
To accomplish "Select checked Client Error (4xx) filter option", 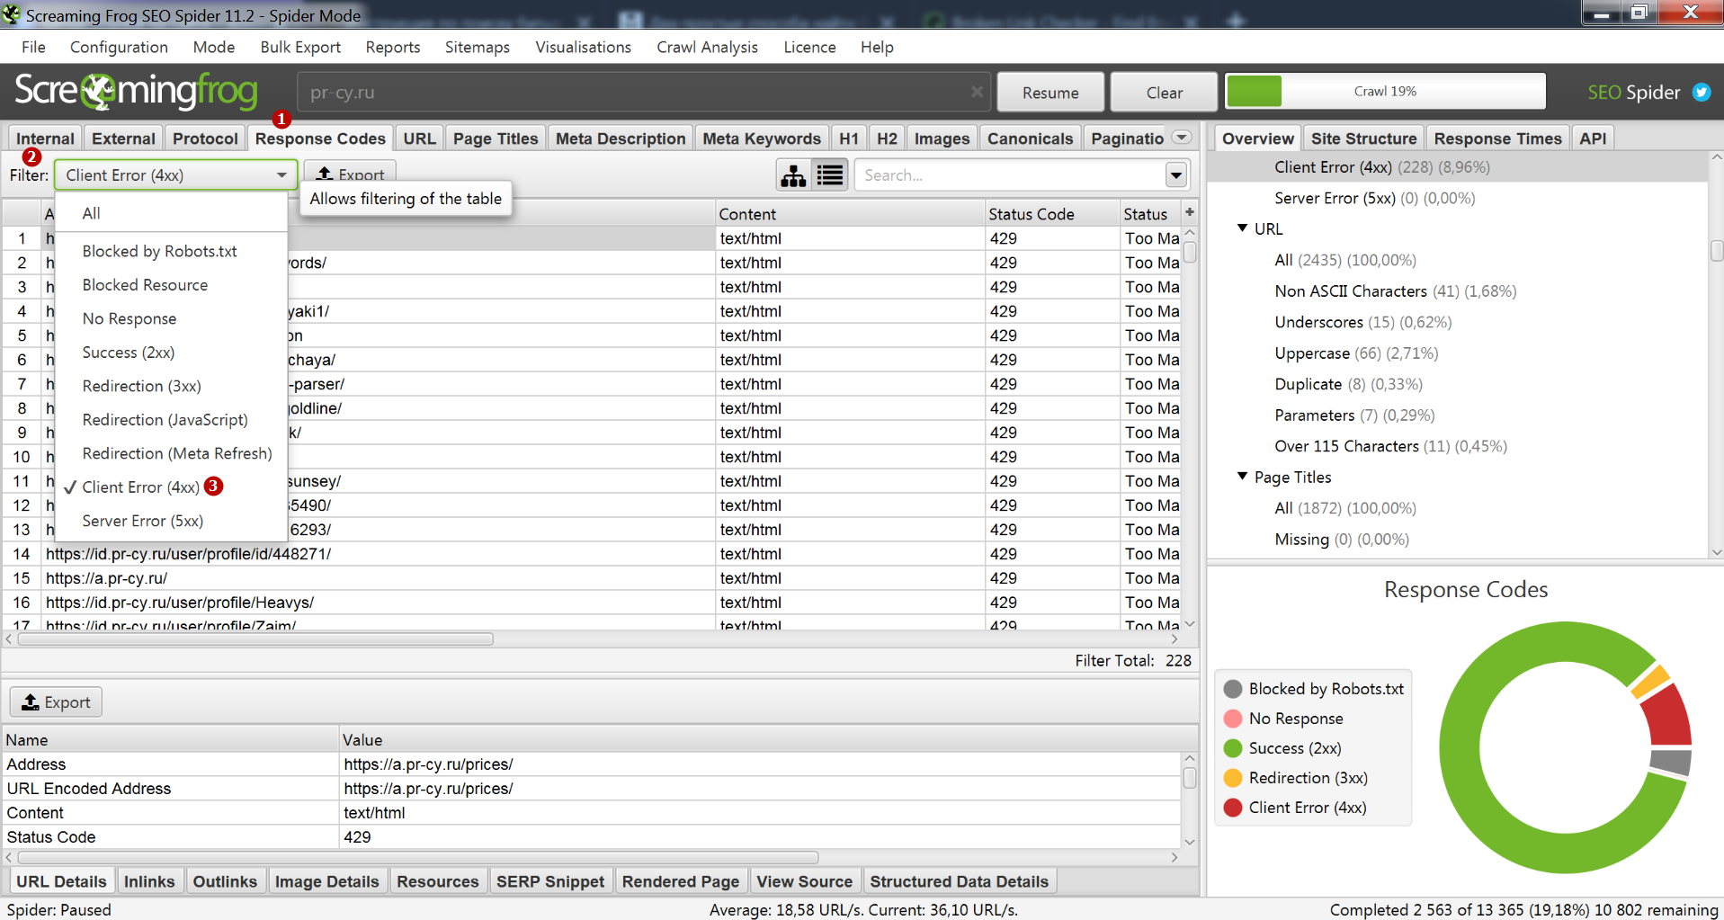I will coord(140,487).
